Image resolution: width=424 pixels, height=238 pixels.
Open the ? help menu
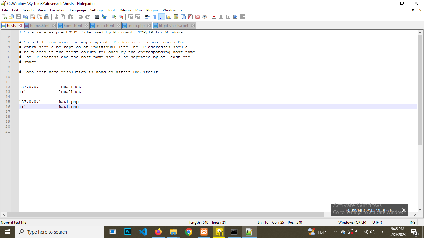point(182,10)
